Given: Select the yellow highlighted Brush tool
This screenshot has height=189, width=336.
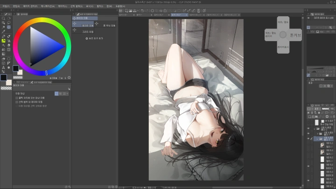Looking at the screenshot, I should (x=3, y=41).
